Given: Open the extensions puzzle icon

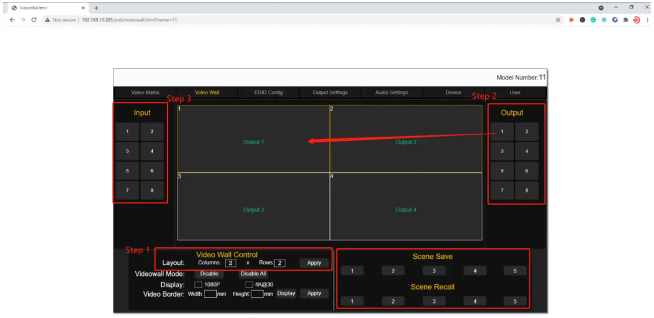Looking at the screenshot, I should point(626,20).
